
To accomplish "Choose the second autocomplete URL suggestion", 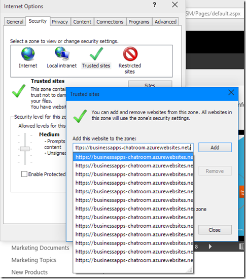I will coord(133,166).
